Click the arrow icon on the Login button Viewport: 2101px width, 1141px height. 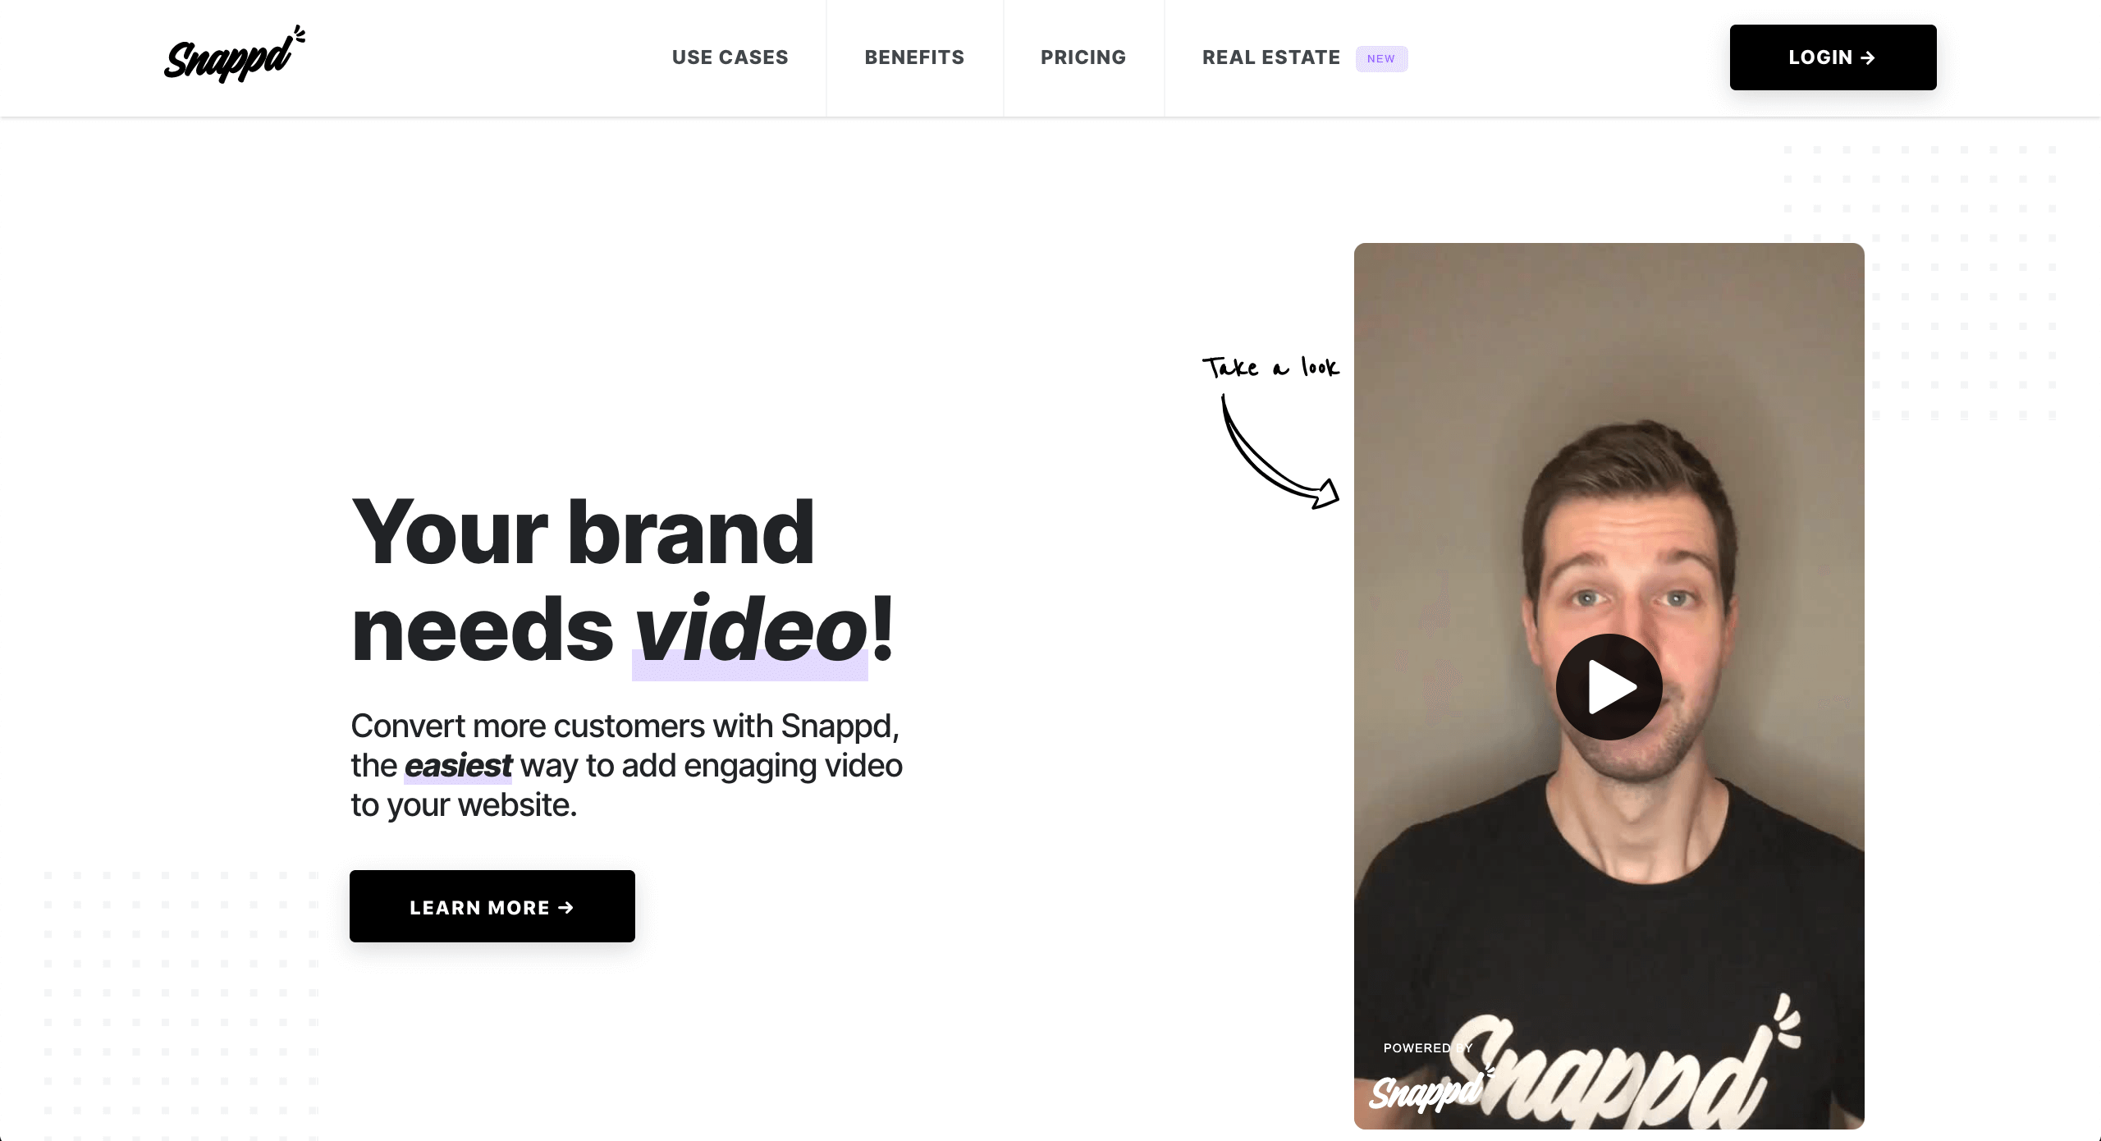[x=1868, y=57]
